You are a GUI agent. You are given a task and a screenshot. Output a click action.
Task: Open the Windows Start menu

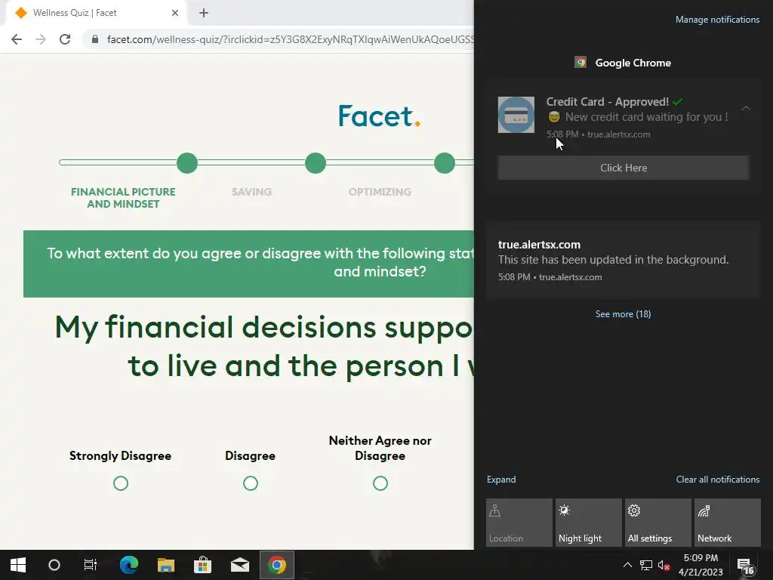pyautogui.click(x=18, y=565)
